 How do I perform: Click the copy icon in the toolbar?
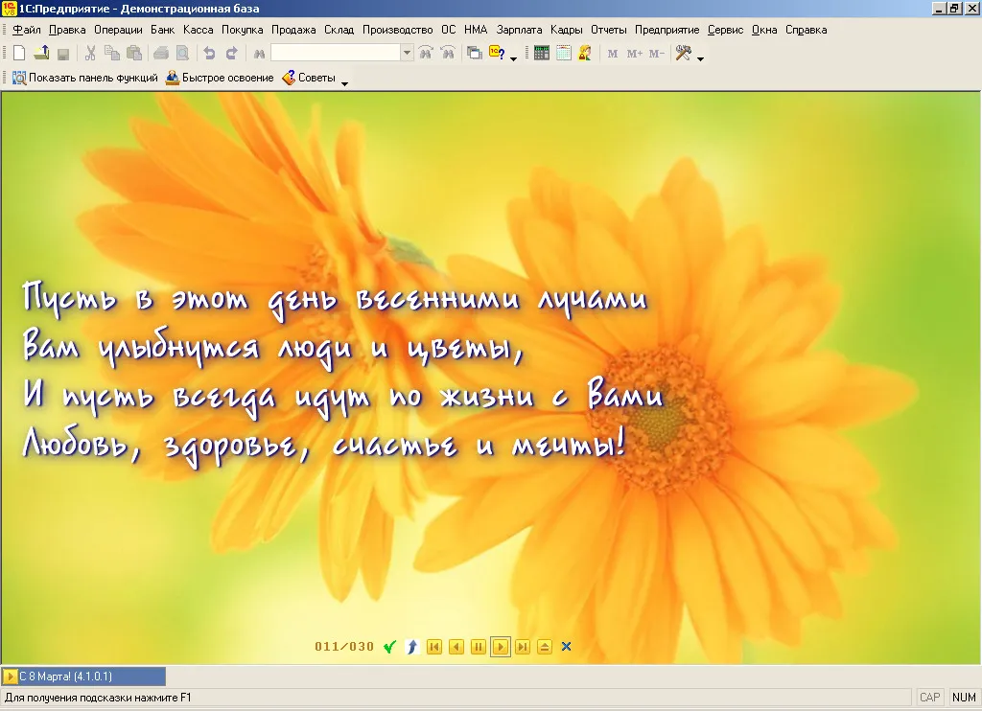pos(112,54)
